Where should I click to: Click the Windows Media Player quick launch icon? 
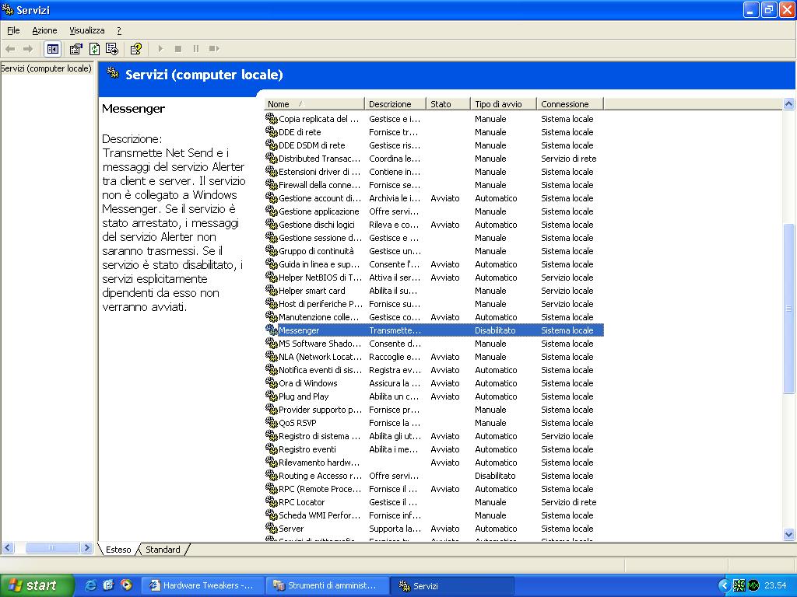coord(126,585)
